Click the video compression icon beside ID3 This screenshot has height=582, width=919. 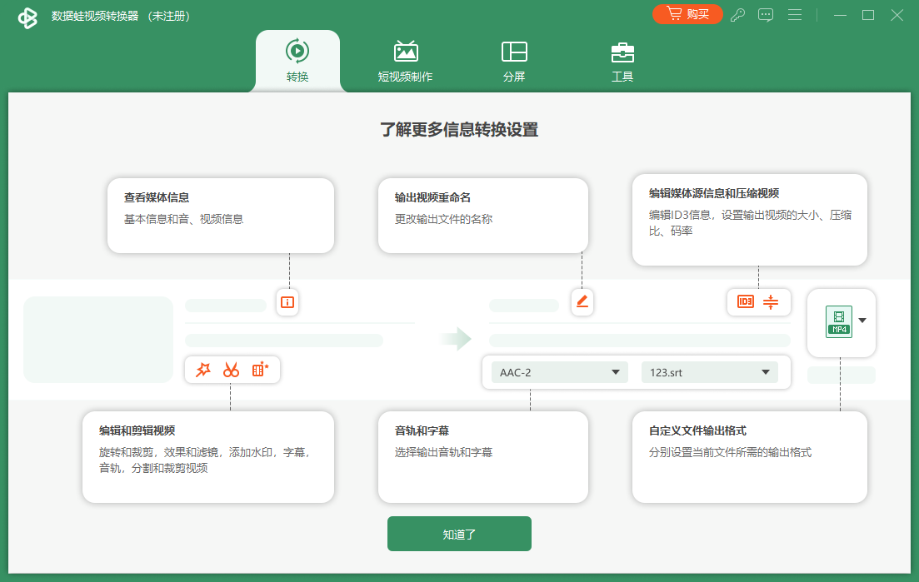(772, 302)
